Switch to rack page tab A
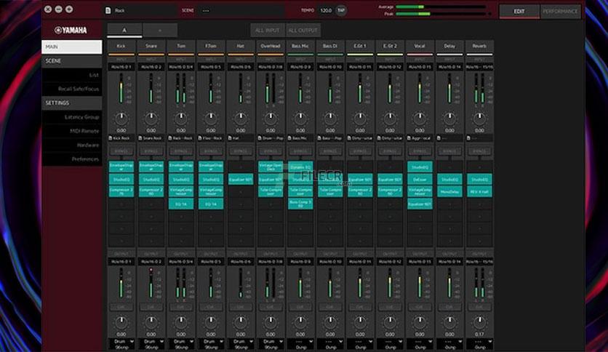This screenshot has width=608, height=352. [x=124, y=31]
